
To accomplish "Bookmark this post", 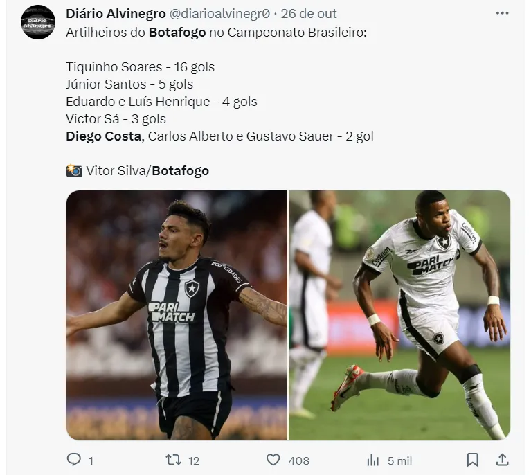I will (473, 460).
